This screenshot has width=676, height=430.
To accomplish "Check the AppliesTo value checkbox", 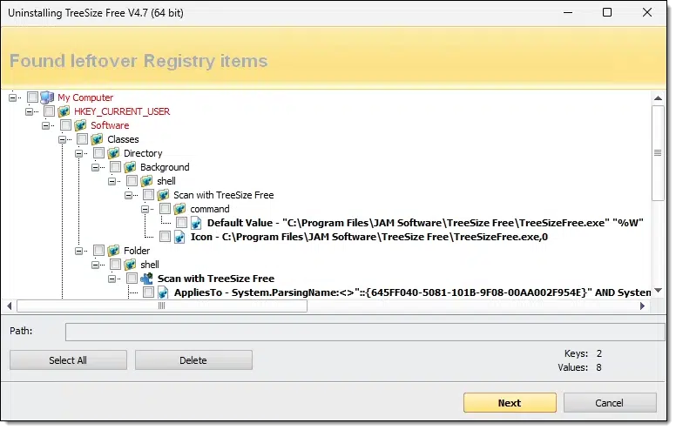I will click(x=148, y=292).
